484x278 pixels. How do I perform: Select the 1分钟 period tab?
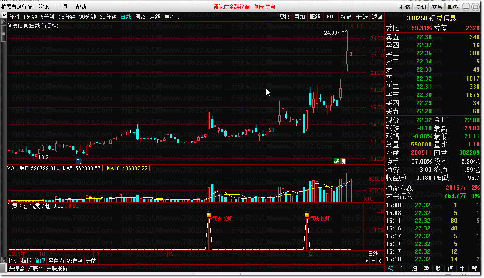30,17
